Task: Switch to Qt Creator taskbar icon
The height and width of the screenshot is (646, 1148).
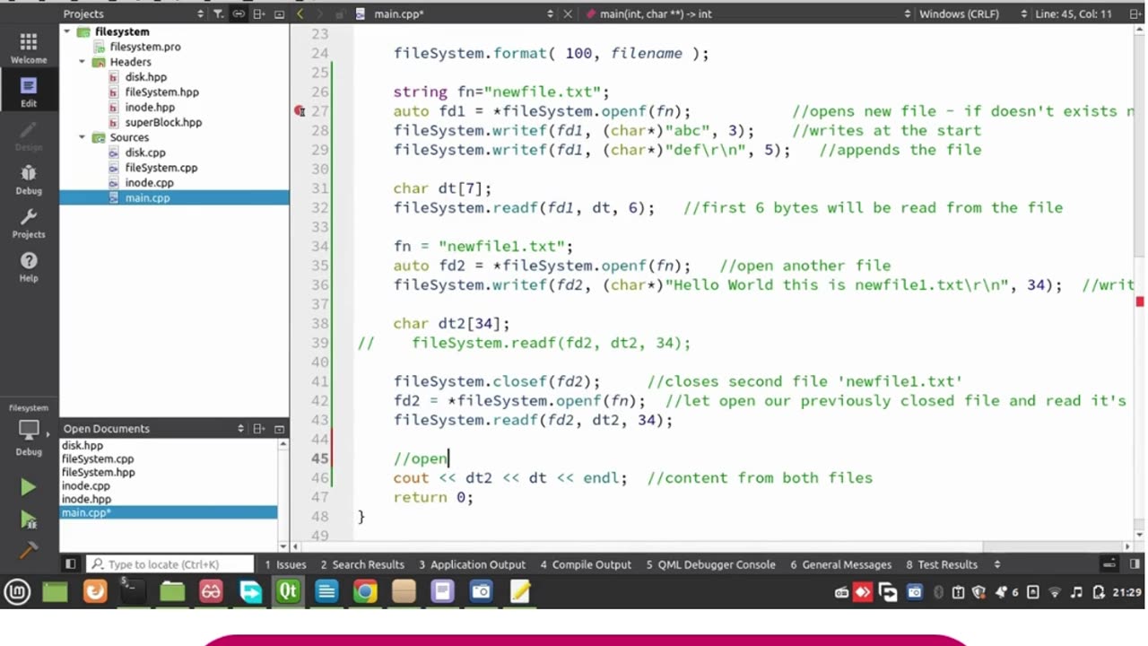Action: [288, 592]
